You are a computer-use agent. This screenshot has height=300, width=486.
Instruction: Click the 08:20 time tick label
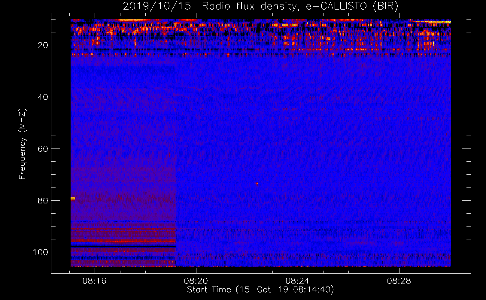tap(196, 281)
